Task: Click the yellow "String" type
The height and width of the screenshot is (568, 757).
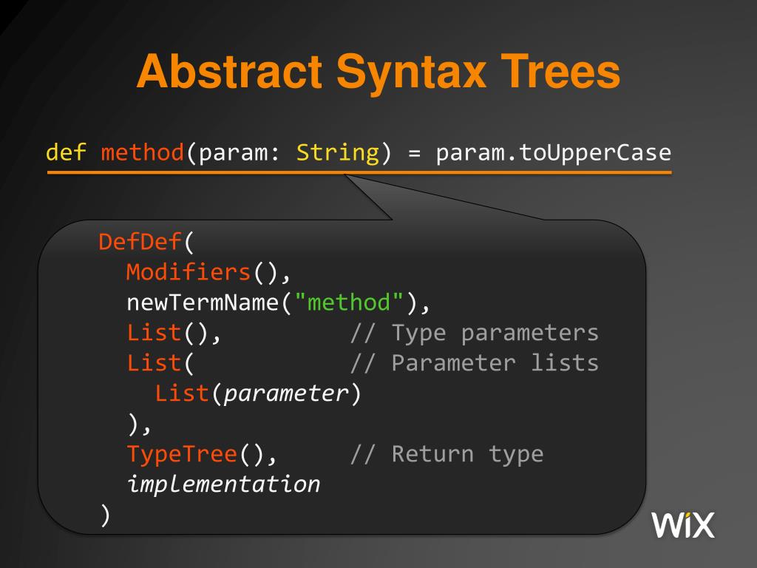Action: tap(338, 154)
